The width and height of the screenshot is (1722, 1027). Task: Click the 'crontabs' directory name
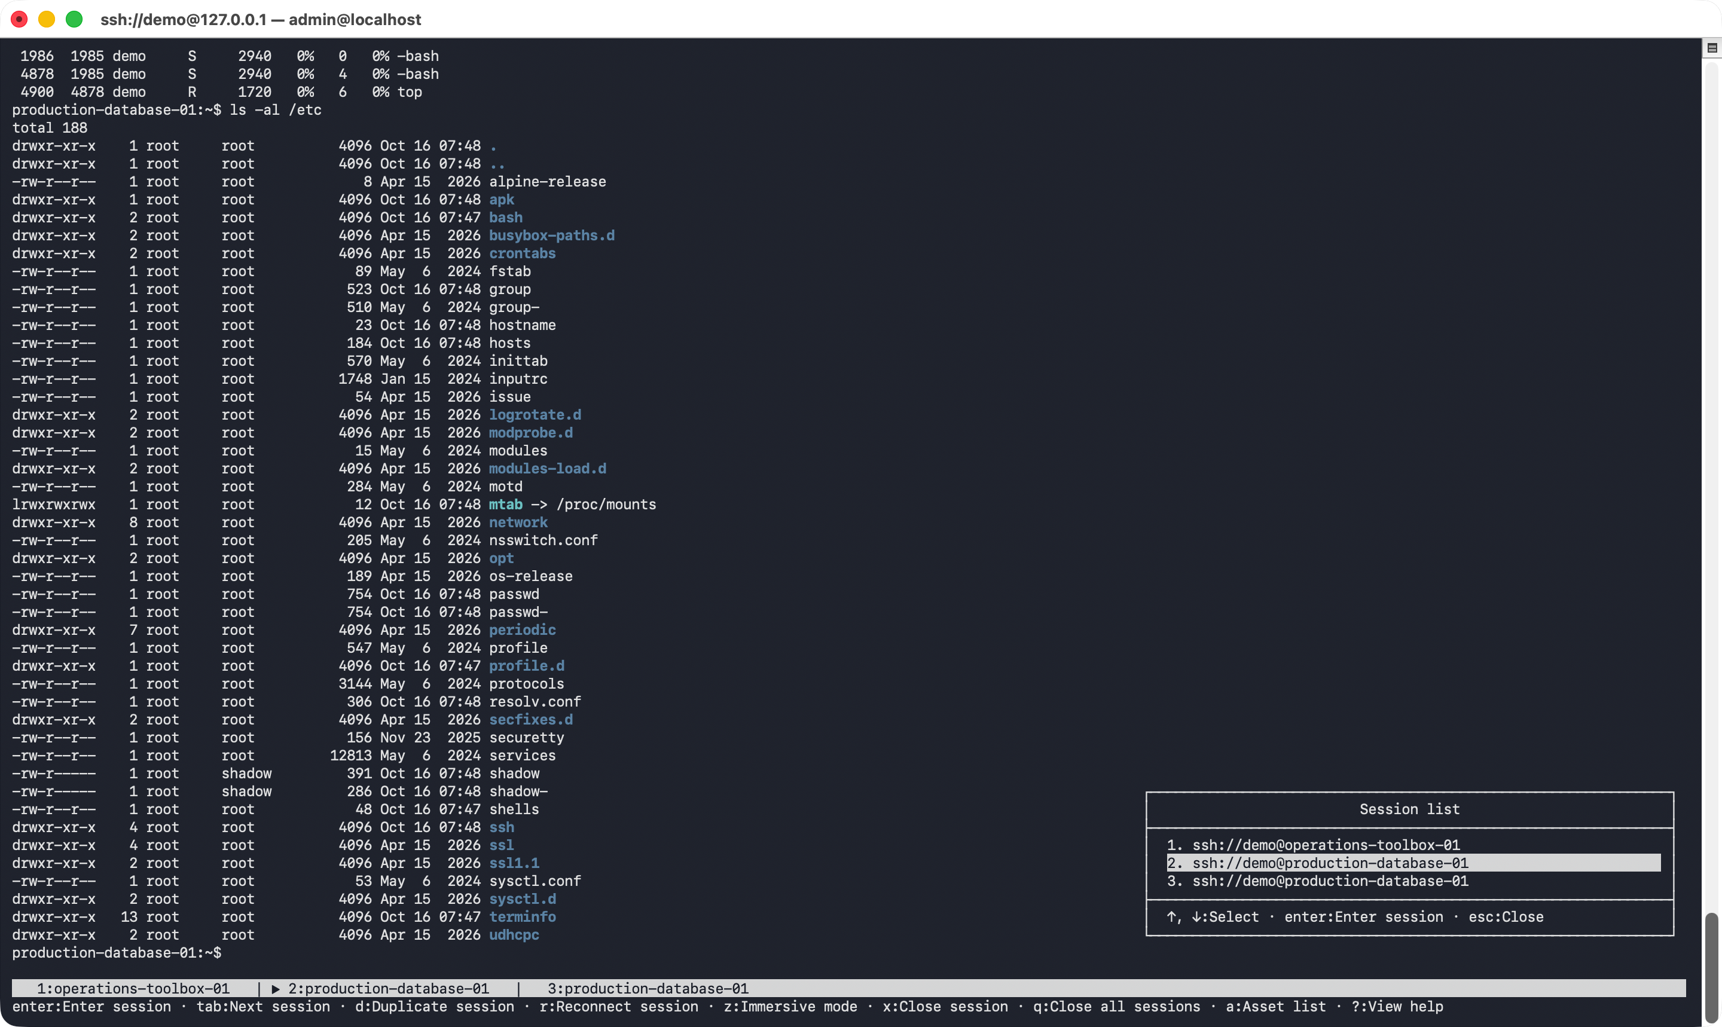[522, 253]
